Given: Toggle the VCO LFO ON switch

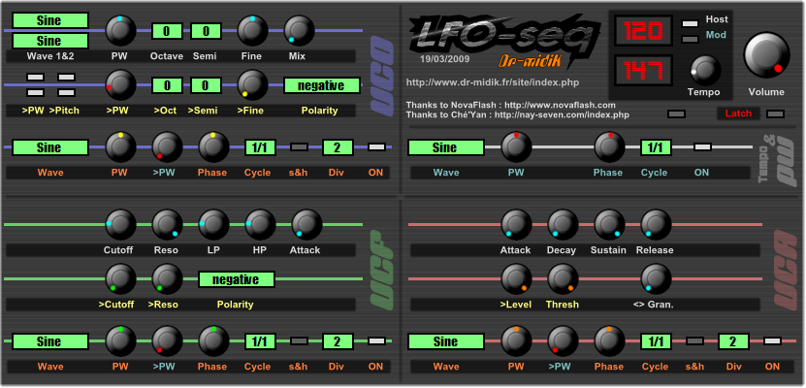Looking at the screenshot, I should [x=376, y=147].
